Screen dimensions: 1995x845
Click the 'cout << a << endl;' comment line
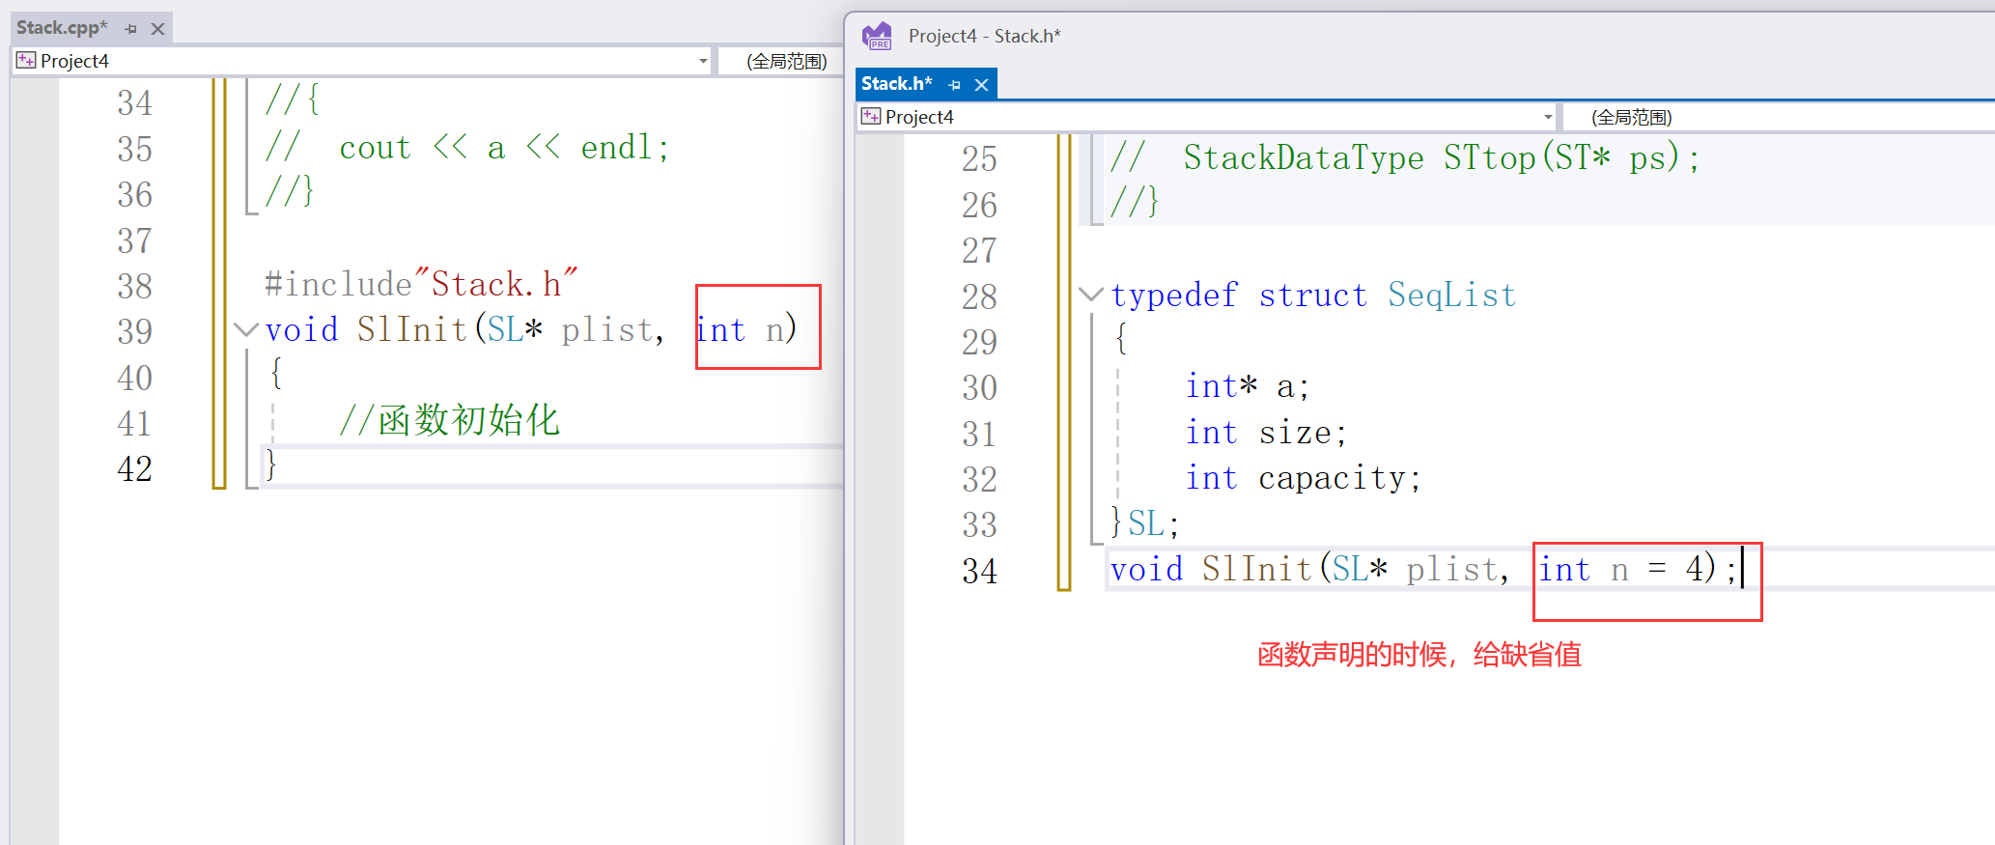coord(466,148)
